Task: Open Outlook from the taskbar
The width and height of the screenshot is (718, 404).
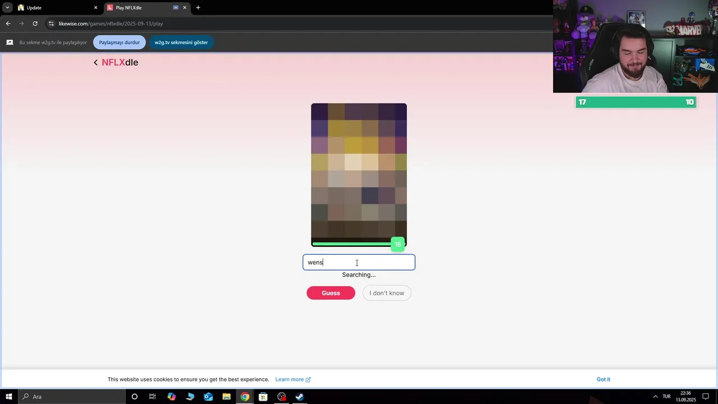Action: 208,397
